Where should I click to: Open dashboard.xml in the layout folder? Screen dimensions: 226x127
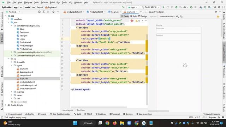point(26,72)
